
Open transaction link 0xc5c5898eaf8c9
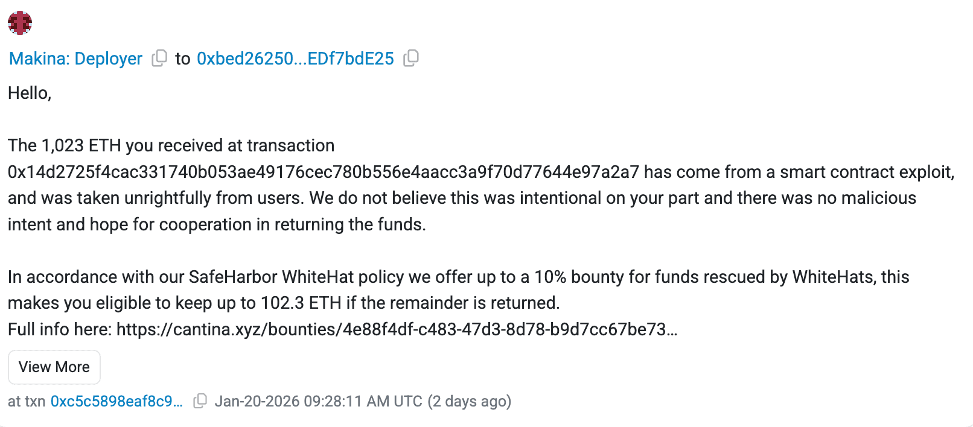tap(116, 400)
